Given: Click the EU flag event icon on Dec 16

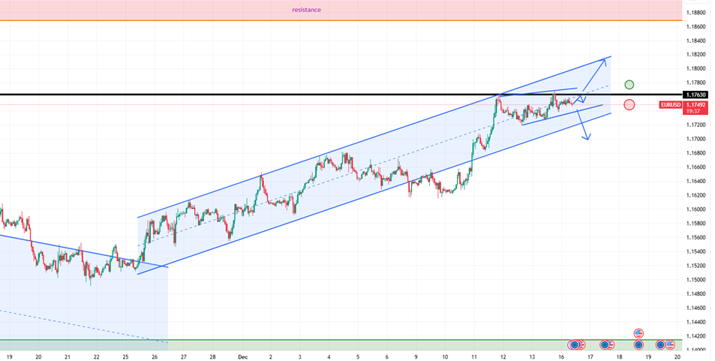Looking at the screenshot, I should (574, 344).
